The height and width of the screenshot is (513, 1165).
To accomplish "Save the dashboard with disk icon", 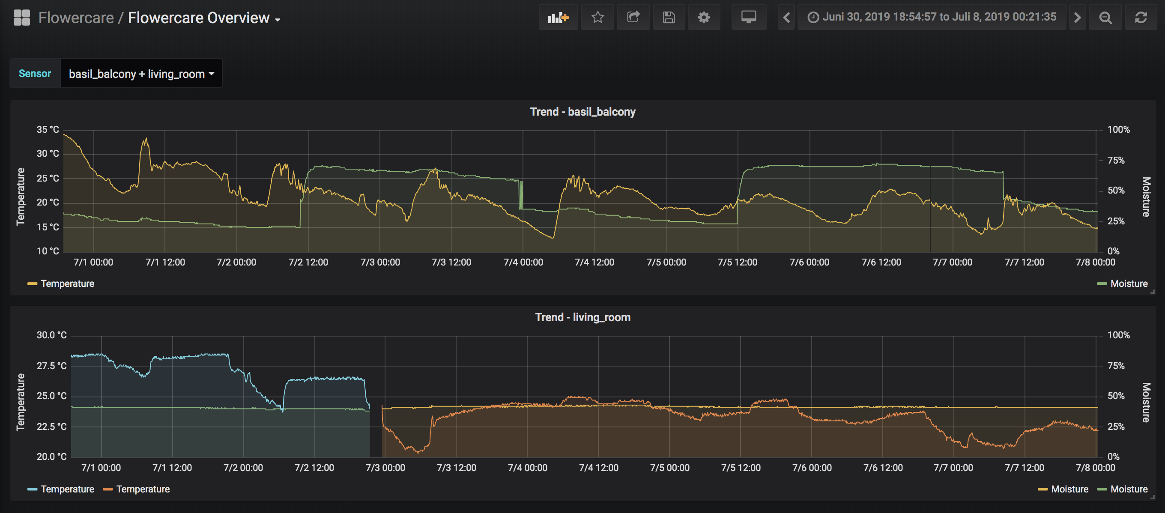I will click(x=669, y=18).
